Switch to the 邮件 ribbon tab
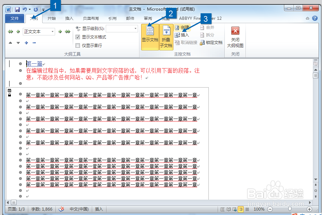Image resolution: width=322 pixels, height=215 pixels. 130,18
